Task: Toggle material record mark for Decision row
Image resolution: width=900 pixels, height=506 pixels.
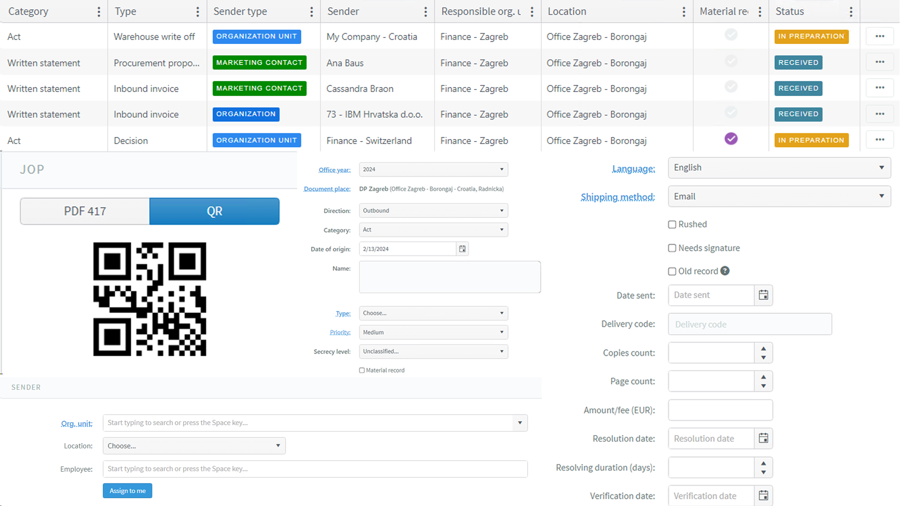Action: (731, 139)
